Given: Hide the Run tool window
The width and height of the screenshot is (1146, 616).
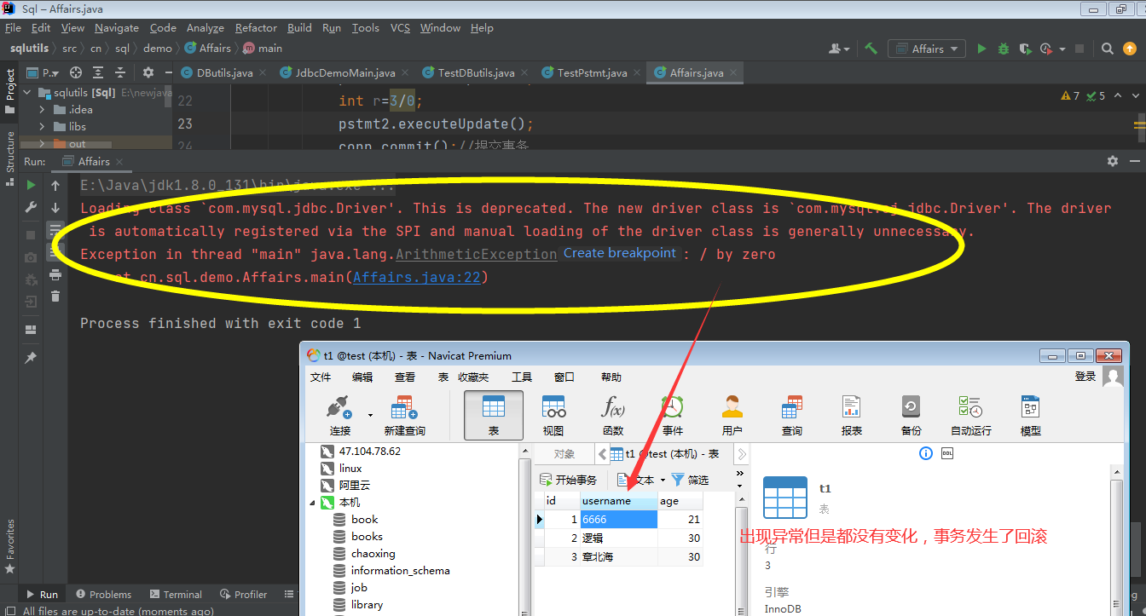Looking at the screenshot, I should [1137, 161].
